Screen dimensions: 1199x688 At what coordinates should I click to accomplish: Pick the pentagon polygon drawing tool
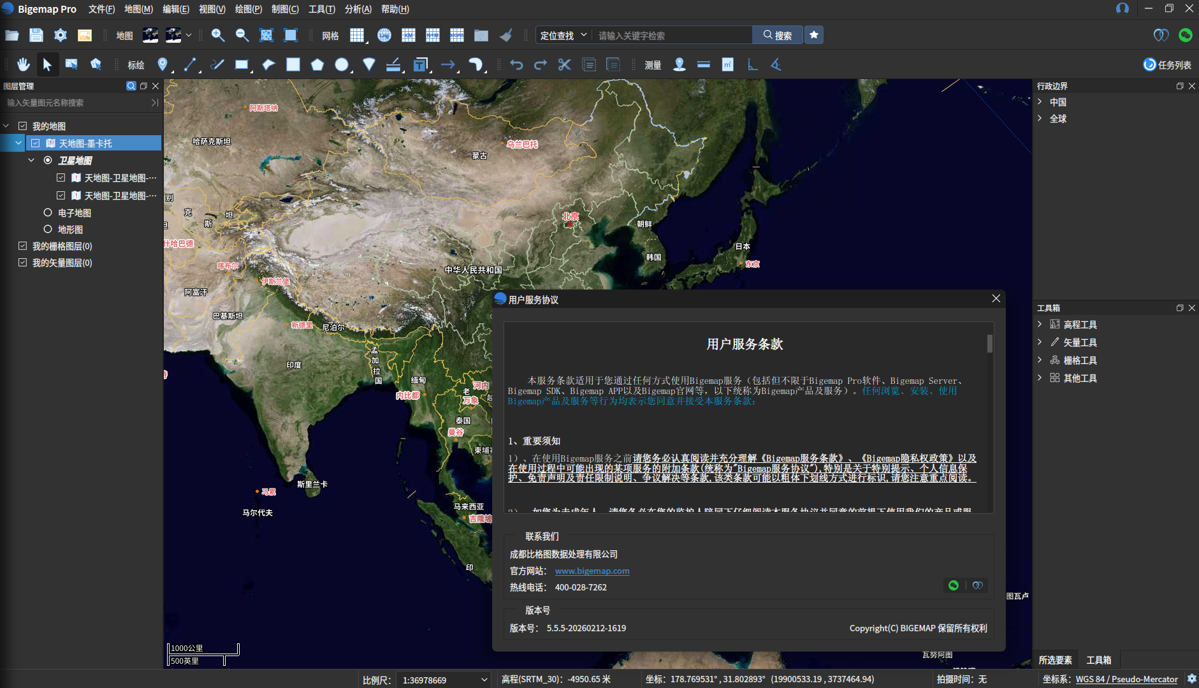coord(317,64)
